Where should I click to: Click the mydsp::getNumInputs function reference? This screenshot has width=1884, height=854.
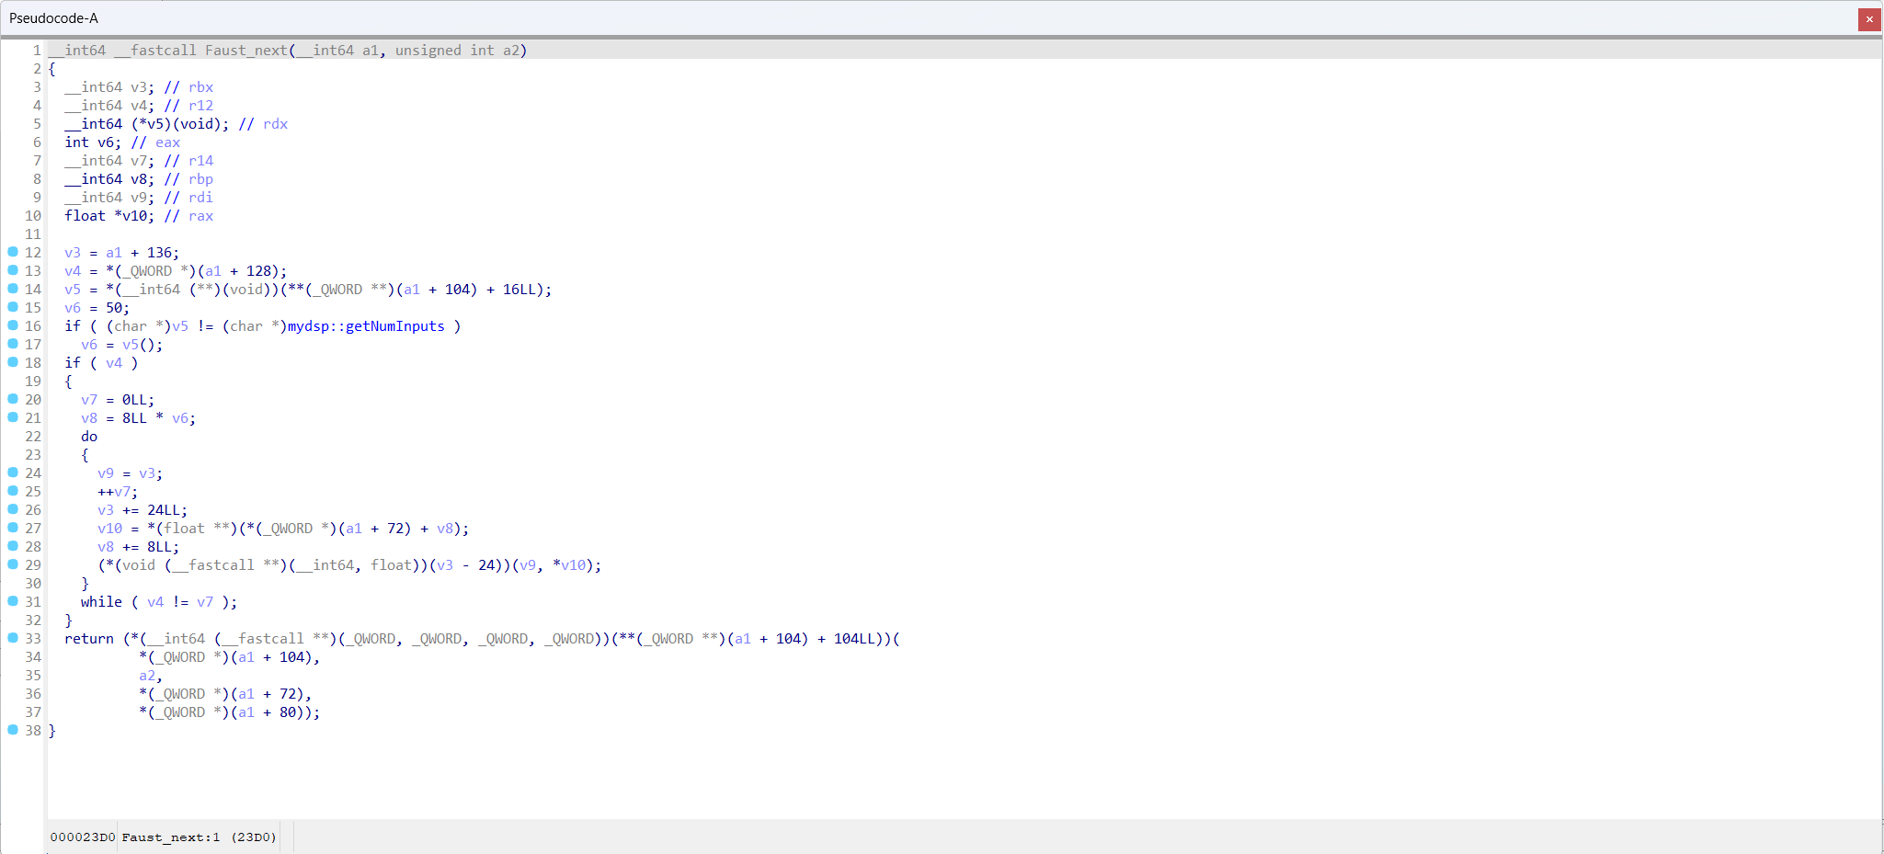click(366, 326)
